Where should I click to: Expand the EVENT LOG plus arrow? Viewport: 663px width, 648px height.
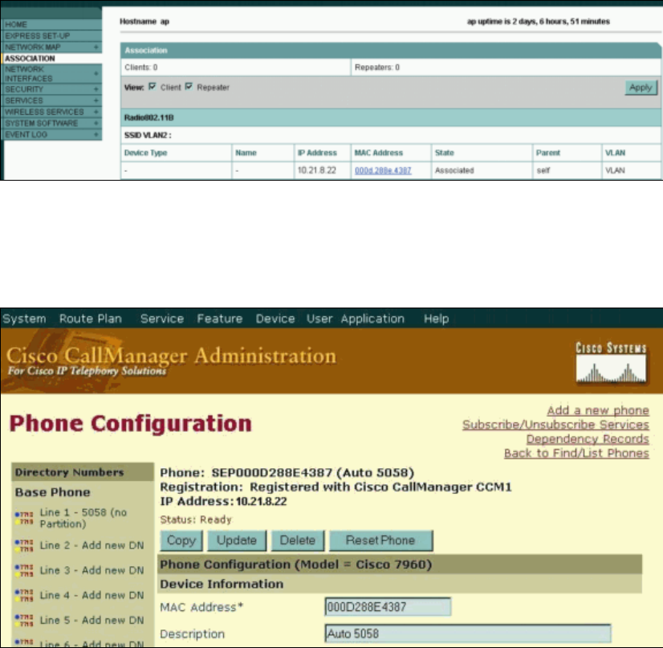click(x=96, y=135)
